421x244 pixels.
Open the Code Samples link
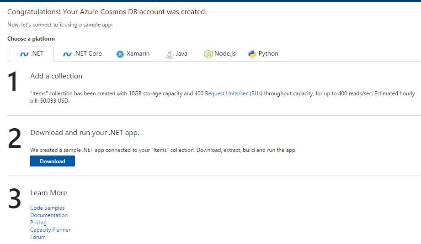47,208
